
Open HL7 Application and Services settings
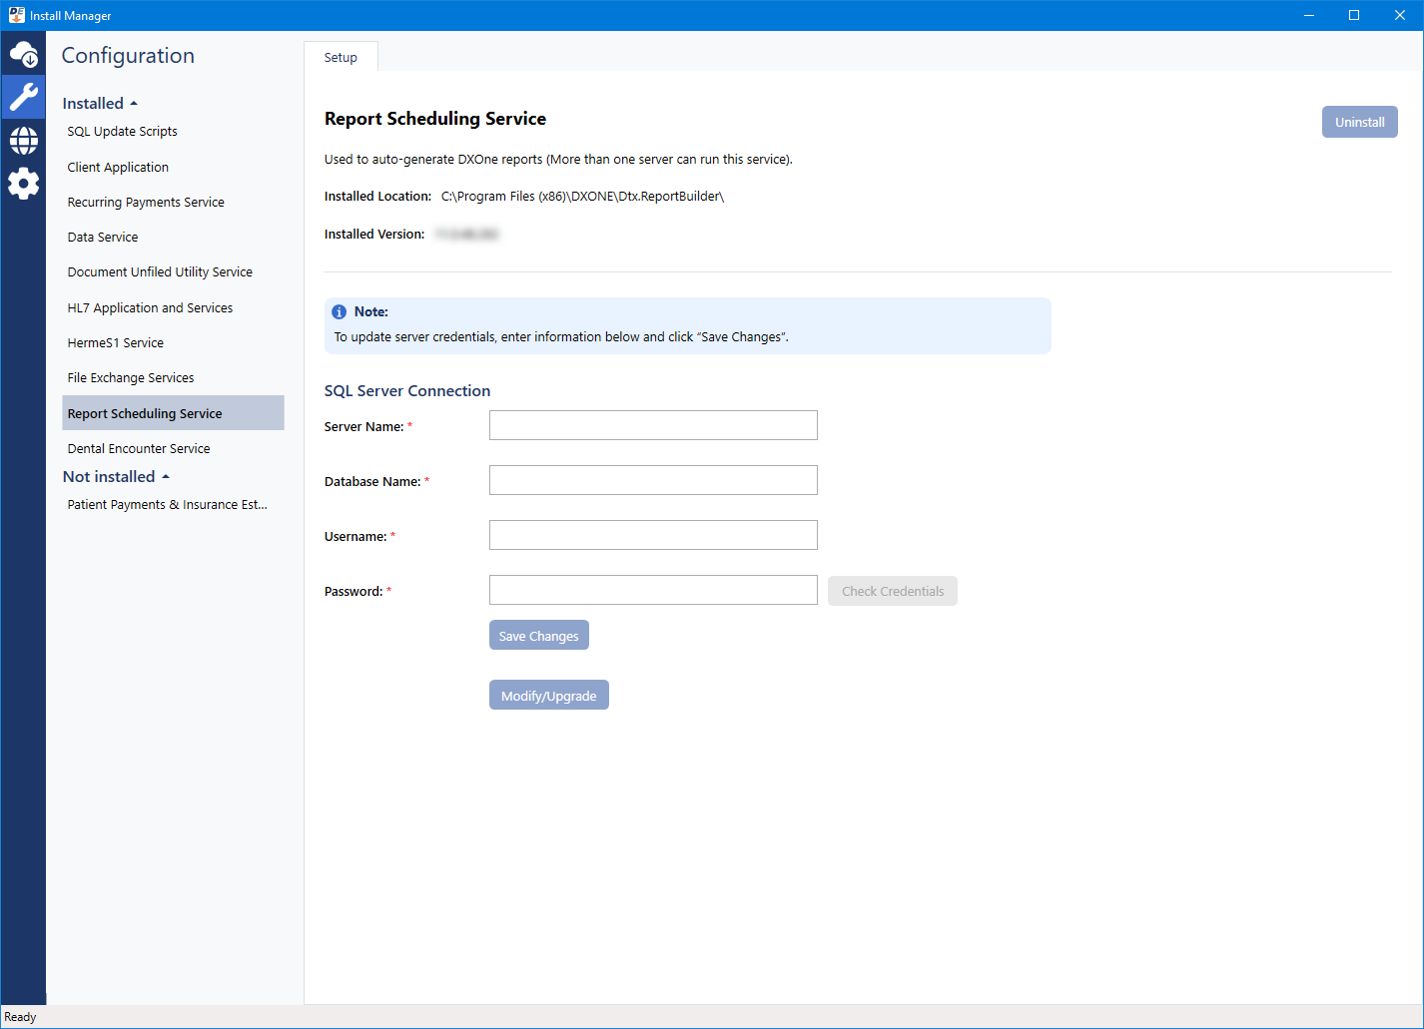150,307
